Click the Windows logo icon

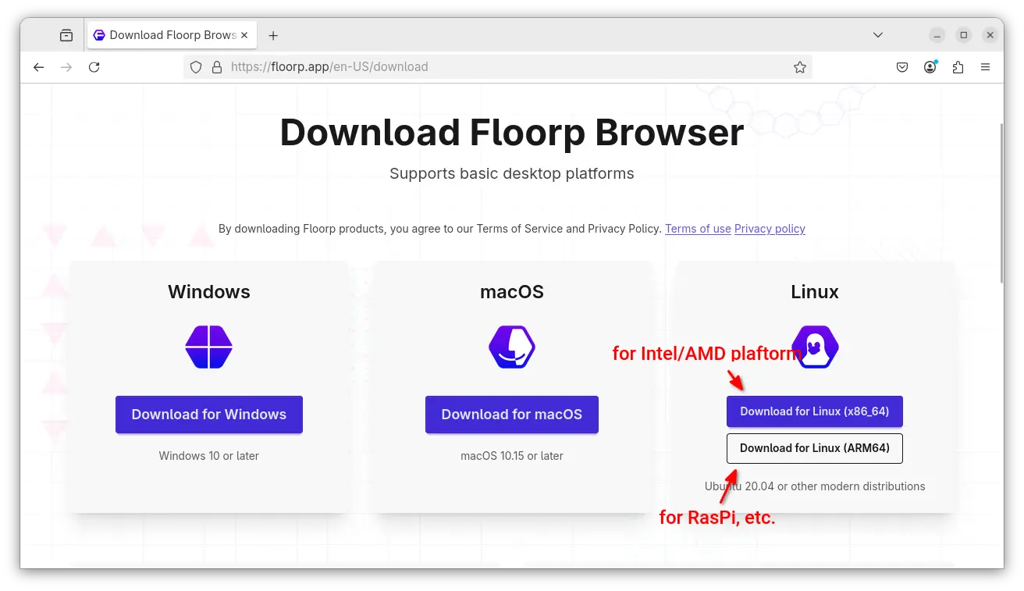209,347
